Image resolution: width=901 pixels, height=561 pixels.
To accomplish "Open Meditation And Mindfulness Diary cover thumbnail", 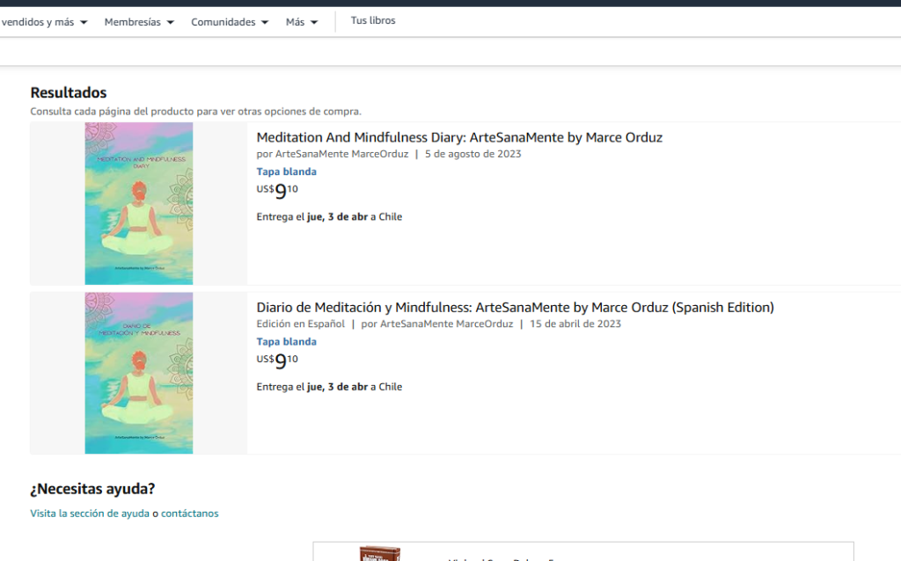I will click(x=139, y=203).
